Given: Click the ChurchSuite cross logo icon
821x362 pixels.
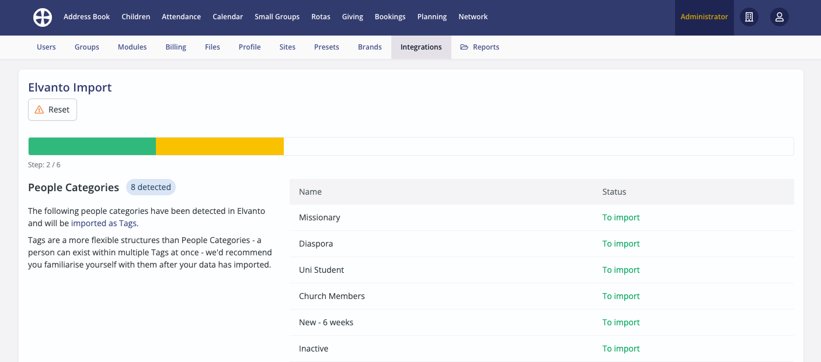Looking at the screenshot, I should pyautogui.click(x=43, y=17).
